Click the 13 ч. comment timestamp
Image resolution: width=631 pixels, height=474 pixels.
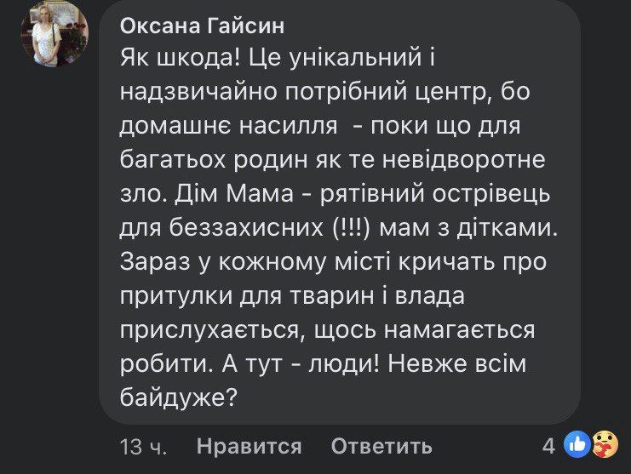(144, 446)
